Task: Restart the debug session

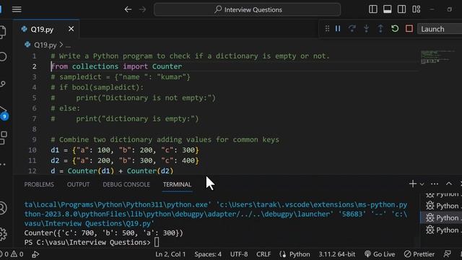Action: pos(395,29)
